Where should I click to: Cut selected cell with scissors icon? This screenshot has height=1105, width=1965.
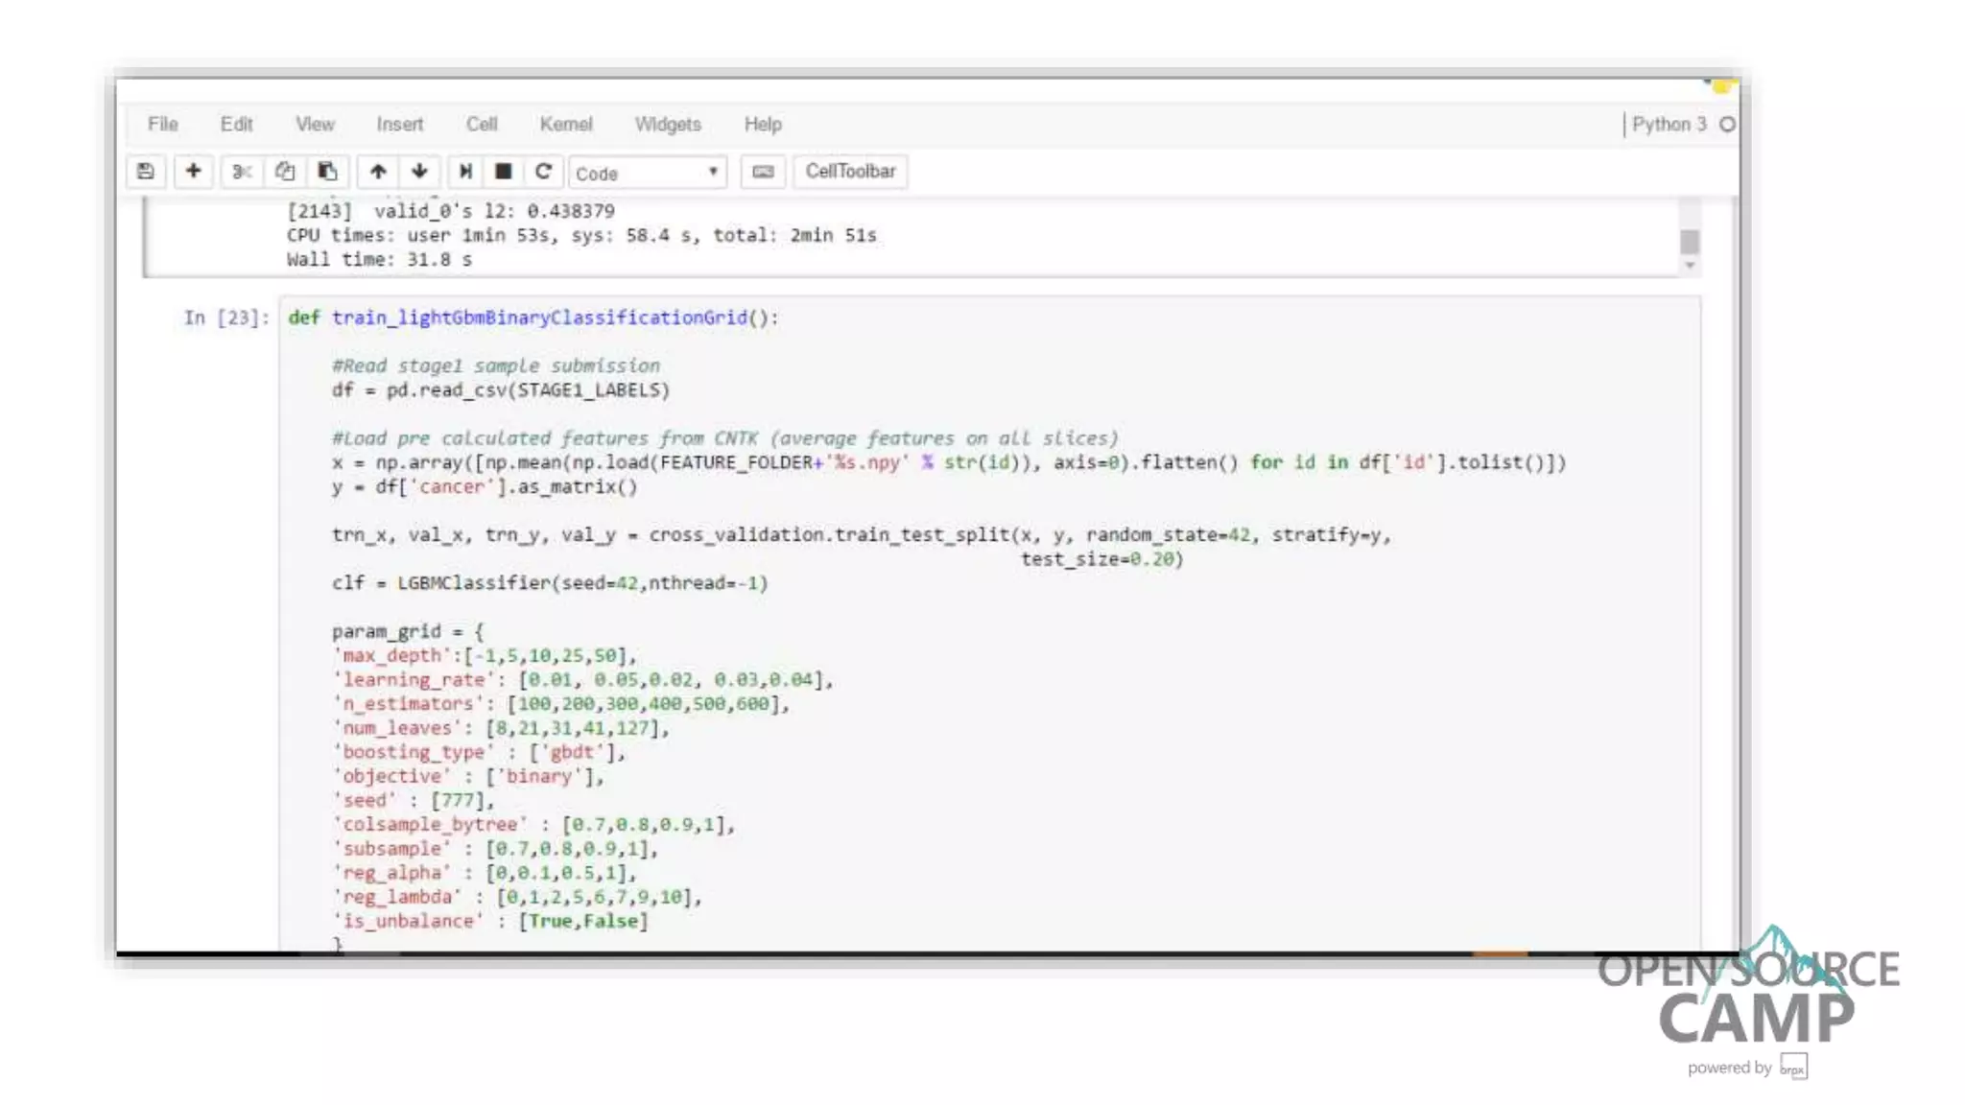click(241, 172)
